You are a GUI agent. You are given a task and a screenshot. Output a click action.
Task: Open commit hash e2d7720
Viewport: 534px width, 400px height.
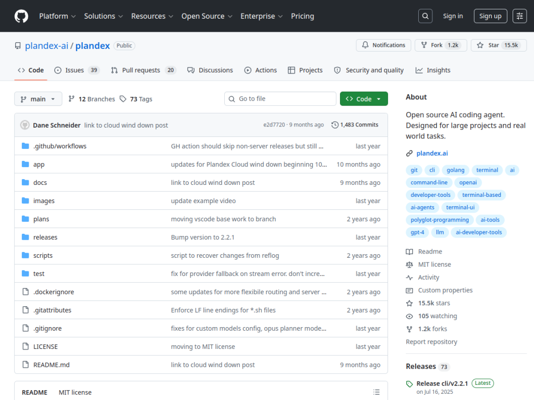(x=274, y=125)
